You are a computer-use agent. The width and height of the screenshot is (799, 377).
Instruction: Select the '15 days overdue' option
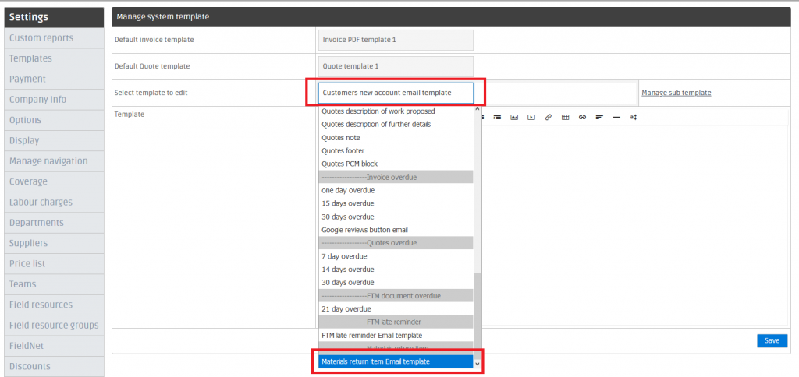click(x=396, y=203)
